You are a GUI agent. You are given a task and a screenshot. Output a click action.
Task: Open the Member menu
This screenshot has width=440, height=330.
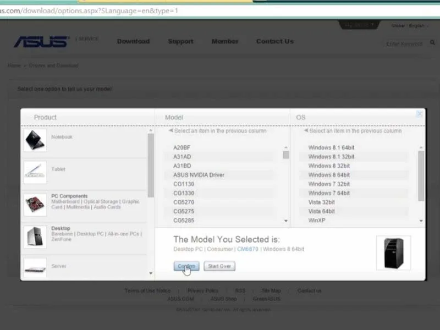pyautogui.click(x=225, y=41)
